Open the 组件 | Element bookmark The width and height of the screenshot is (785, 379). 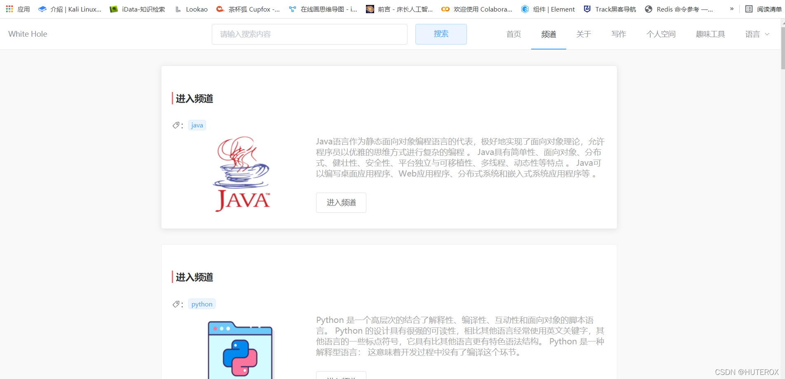548,9
